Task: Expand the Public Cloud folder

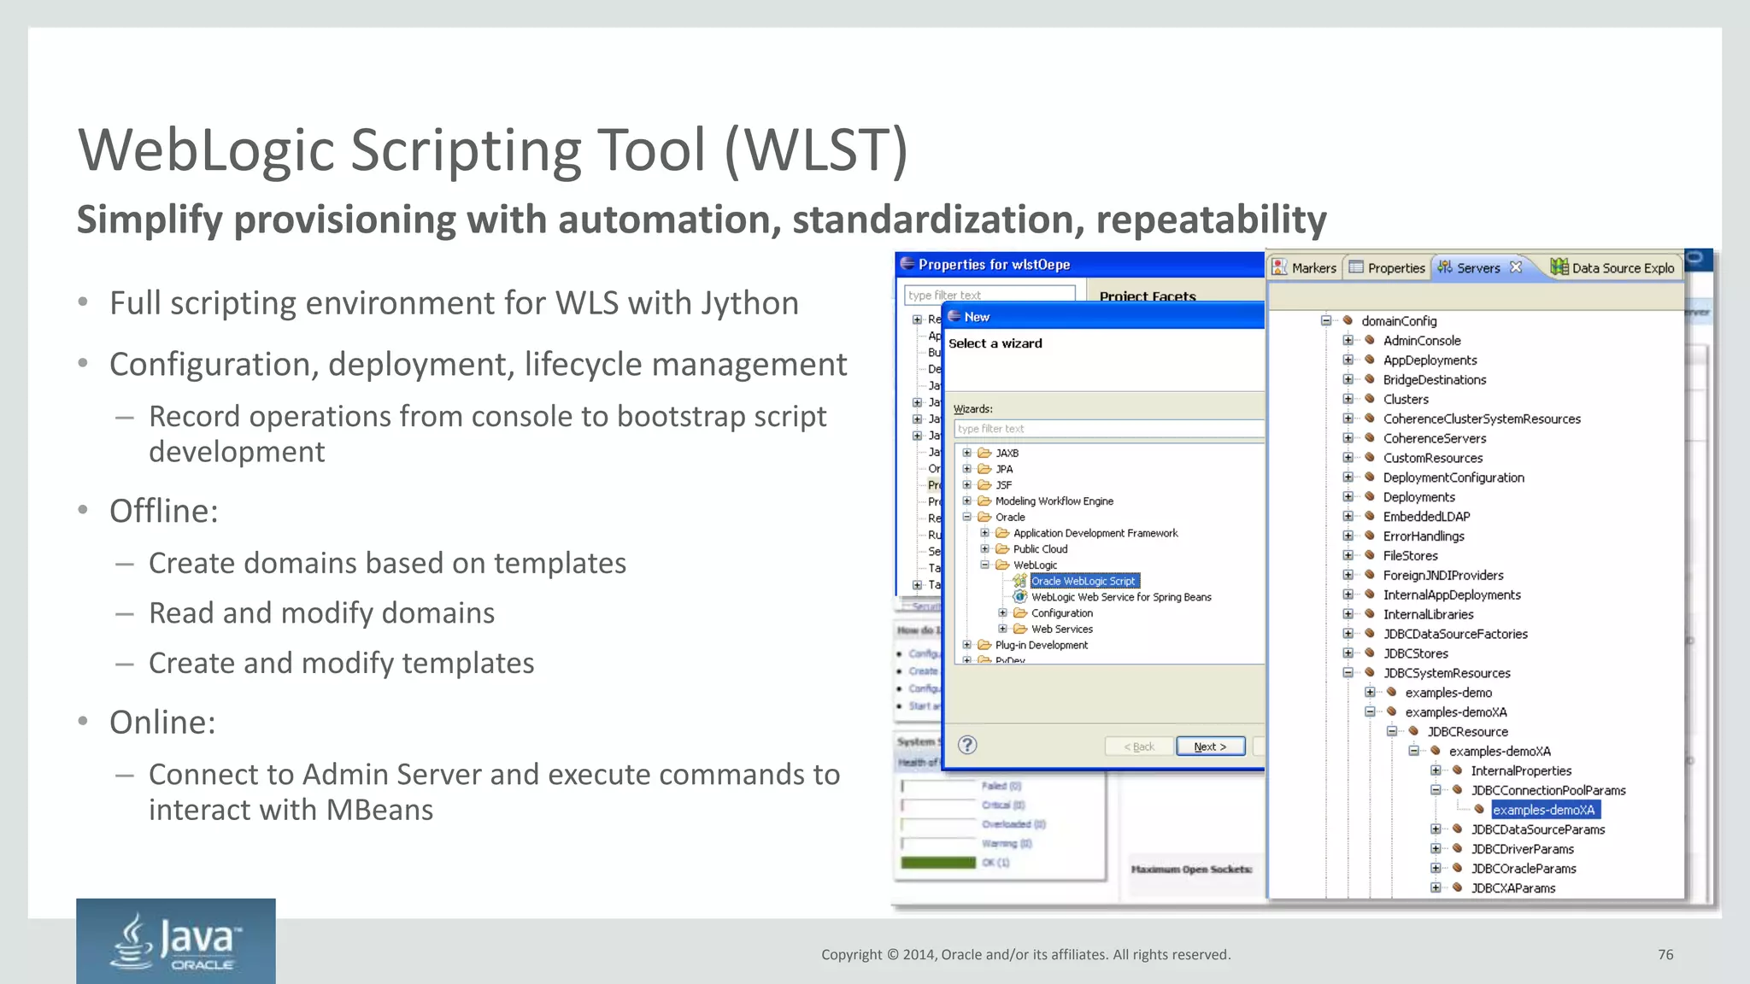Action: 985,549
